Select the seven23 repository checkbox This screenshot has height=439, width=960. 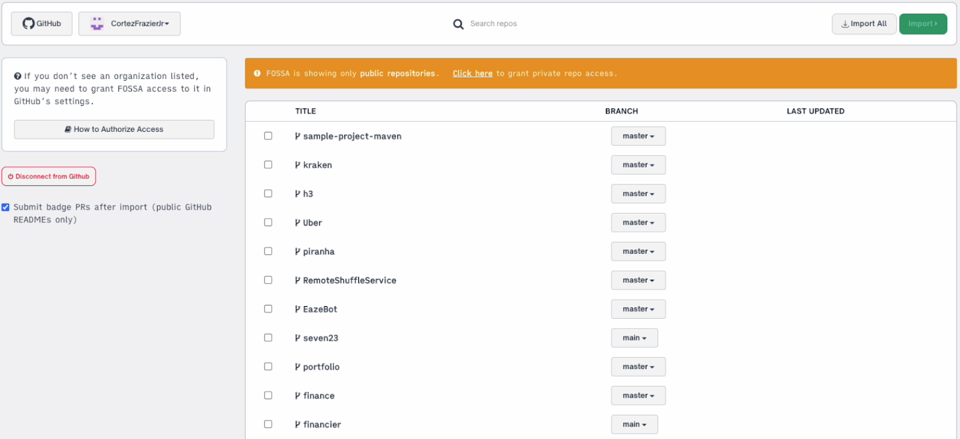pos(268,337)
